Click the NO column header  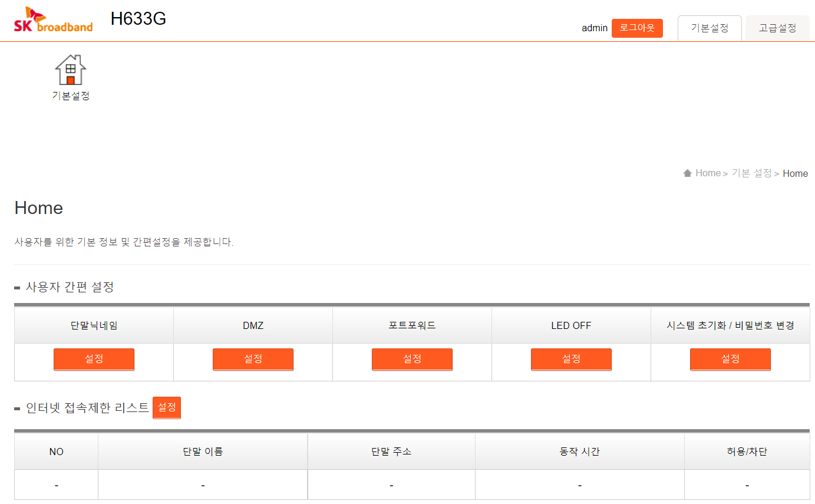tap(57, 452)
